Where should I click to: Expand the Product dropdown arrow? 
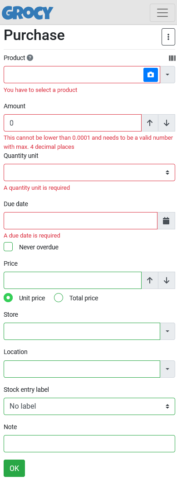pos(167,75)
